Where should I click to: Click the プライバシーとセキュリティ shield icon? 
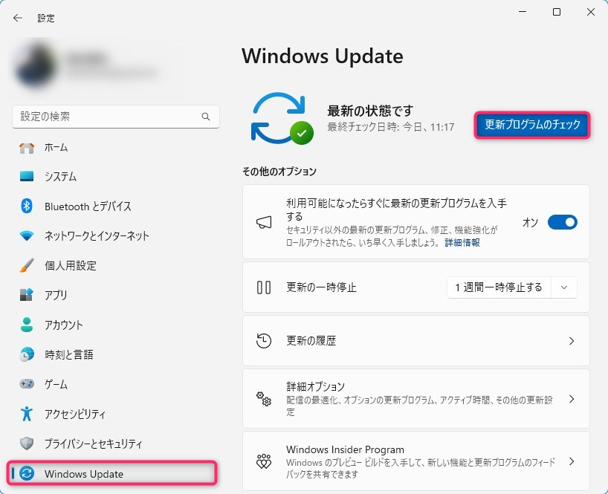pos(27,443)
